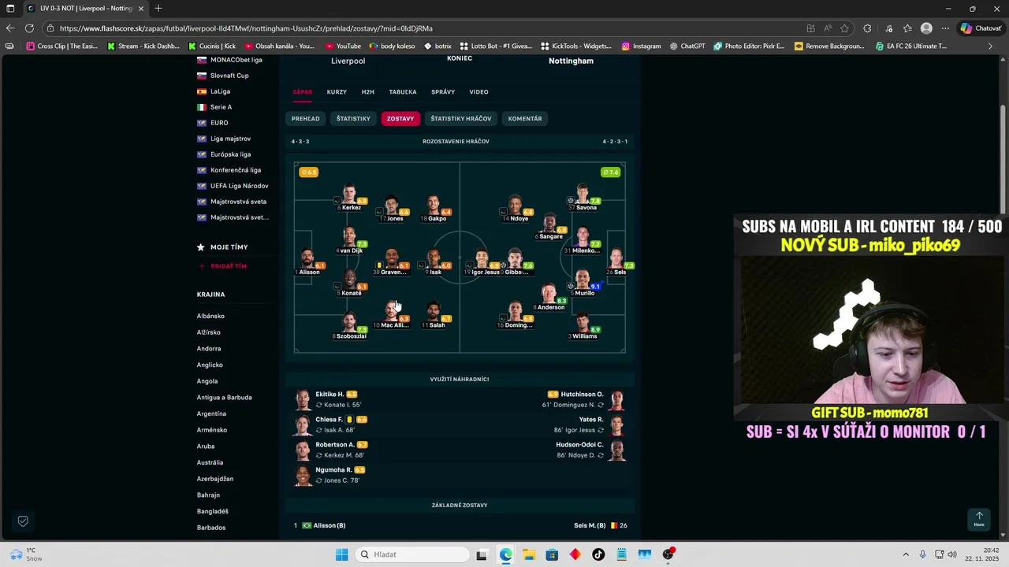Click Murillo's 9.1 rating badge
Image resolution: width=1009 pixels, height=567 pixels.
pyautogui.click(x=596, y=287)
